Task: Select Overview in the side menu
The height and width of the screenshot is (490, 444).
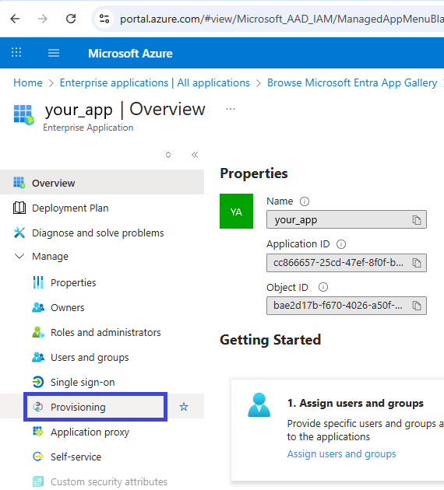Action: (102, 183)
